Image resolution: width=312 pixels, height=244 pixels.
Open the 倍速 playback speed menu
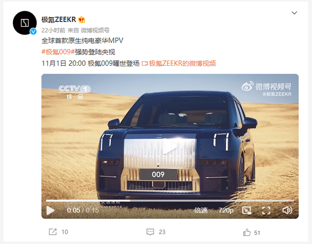[x=201, y=210]
